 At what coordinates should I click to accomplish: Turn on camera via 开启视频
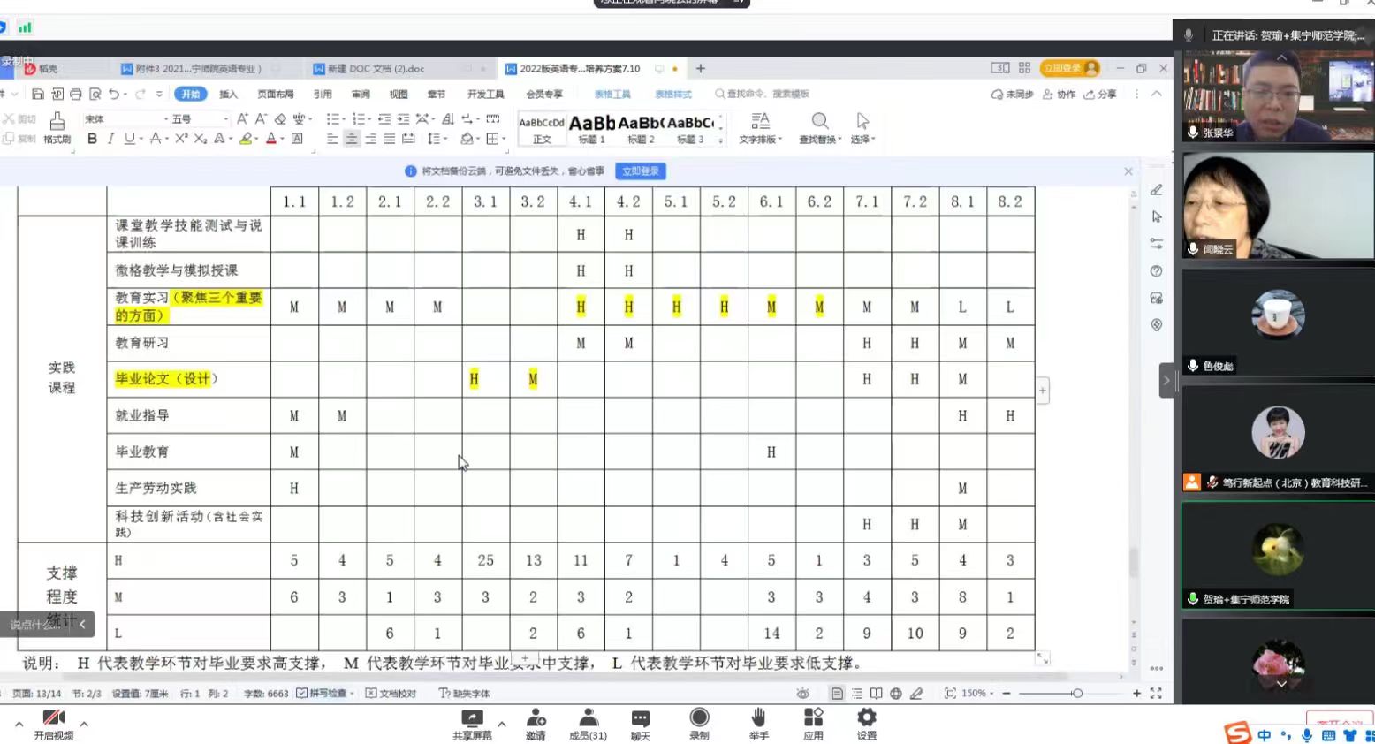(53, 723)
